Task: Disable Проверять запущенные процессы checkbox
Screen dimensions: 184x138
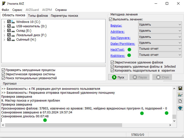Action: [x=3, y=70]
